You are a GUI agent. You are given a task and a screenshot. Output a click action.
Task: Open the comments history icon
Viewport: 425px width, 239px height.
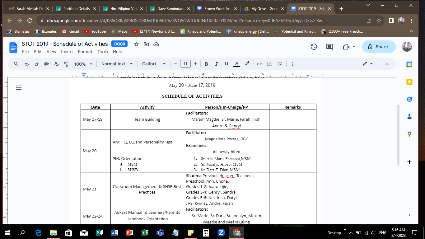(x=329, y=47)
